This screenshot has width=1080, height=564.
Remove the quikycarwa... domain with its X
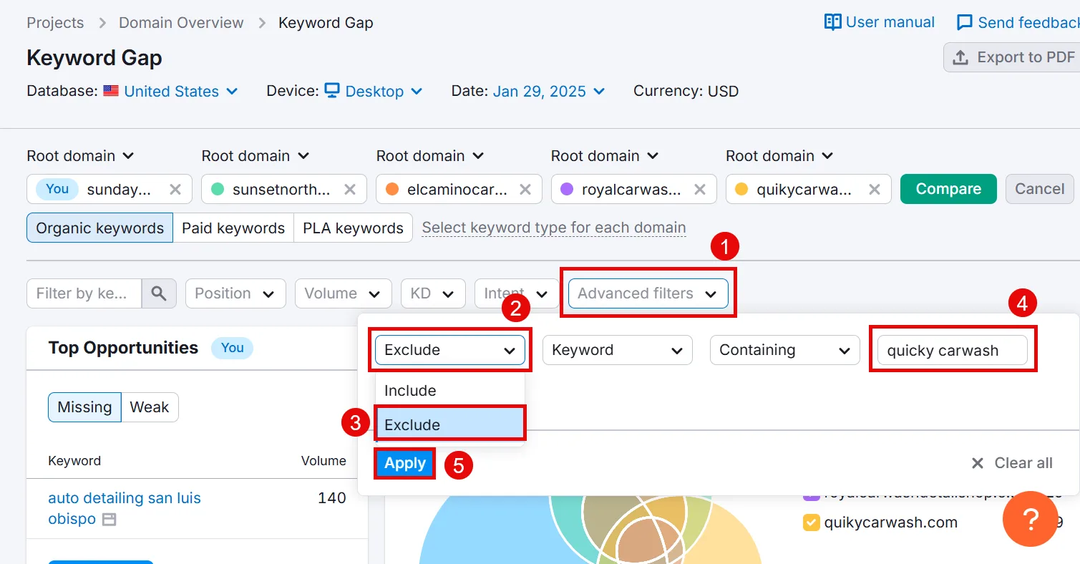874,189
